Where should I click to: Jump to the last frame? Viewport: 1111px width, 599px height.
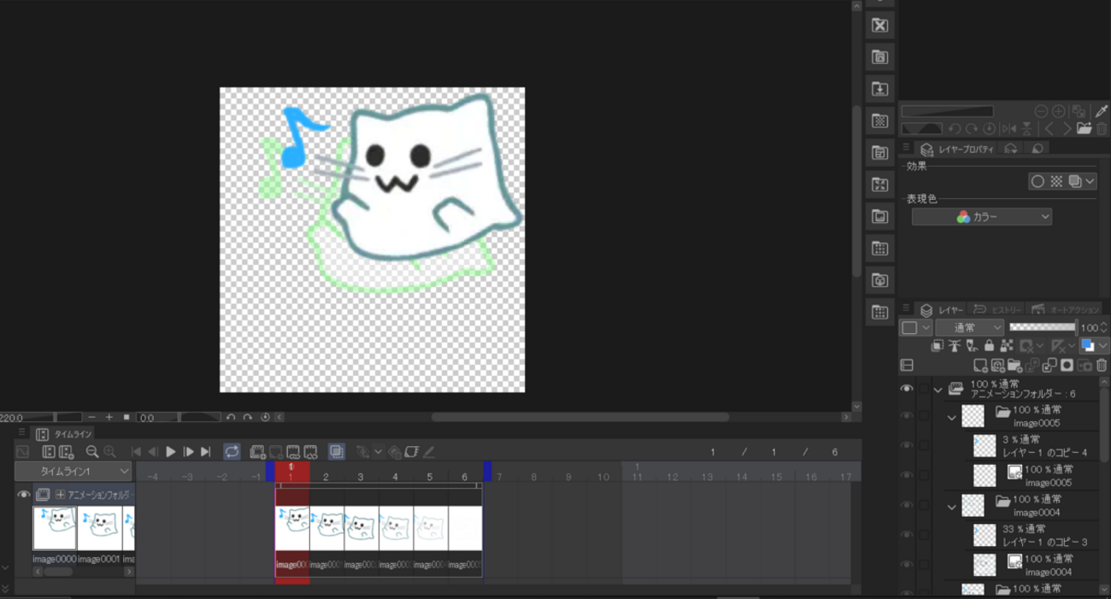(x=205, y=452)
